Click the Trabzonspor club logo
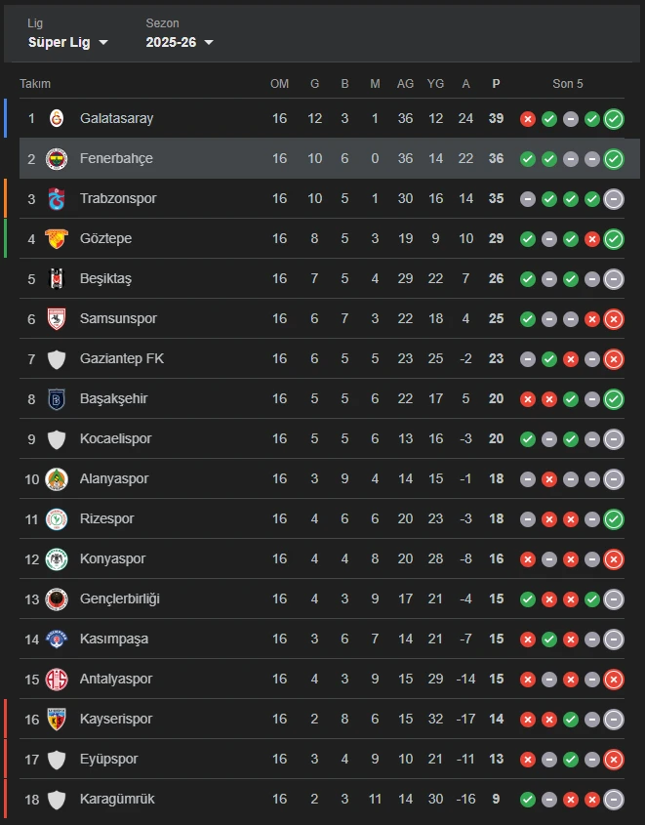The height and width of the screenshot is (825, 645). [57, 198]
